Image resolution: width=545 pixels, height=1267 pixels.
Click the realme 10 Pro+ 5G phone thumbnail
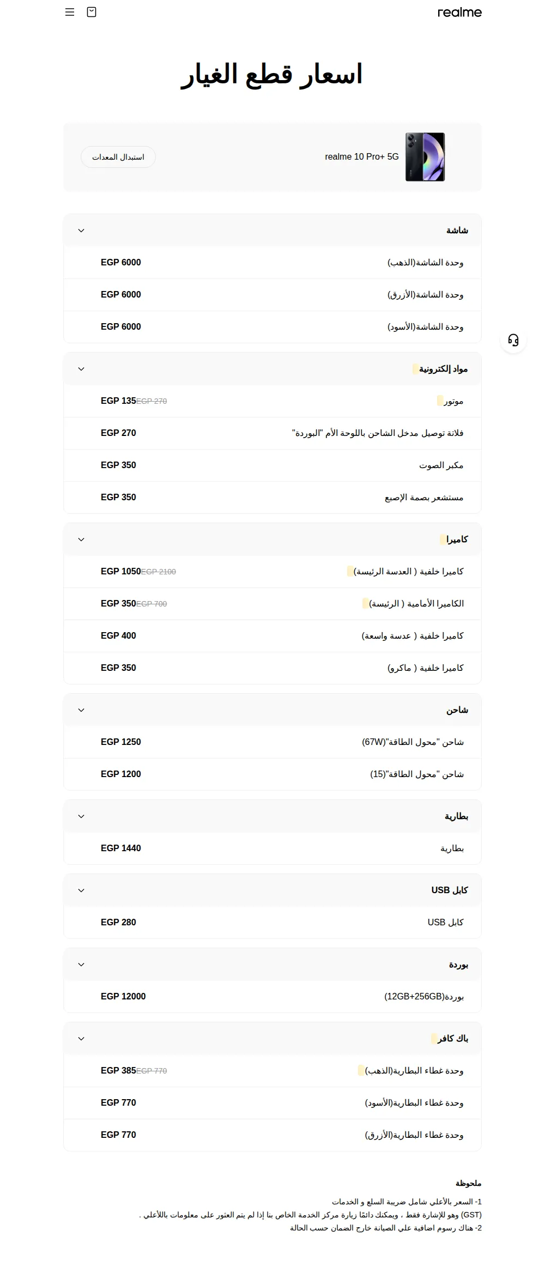pos(425,157)
